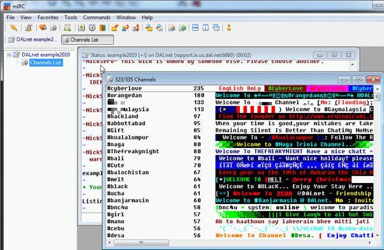This screenshot has height=250, width=384.
Task: Open the Window menu
Action: [126, 18]
